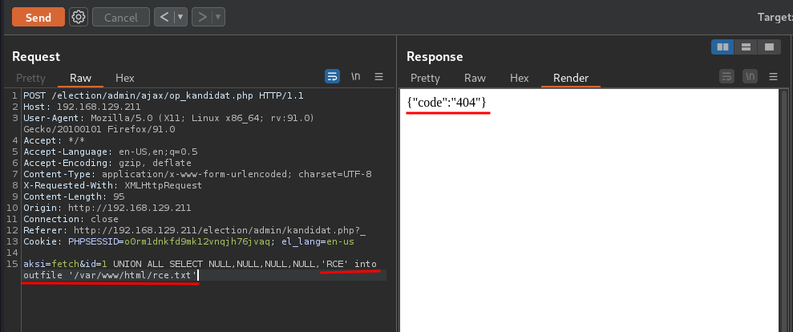Viewport: 793px width, 332px height.
Task: Switch Response view to Hex tab
Action: pos(520,78)
